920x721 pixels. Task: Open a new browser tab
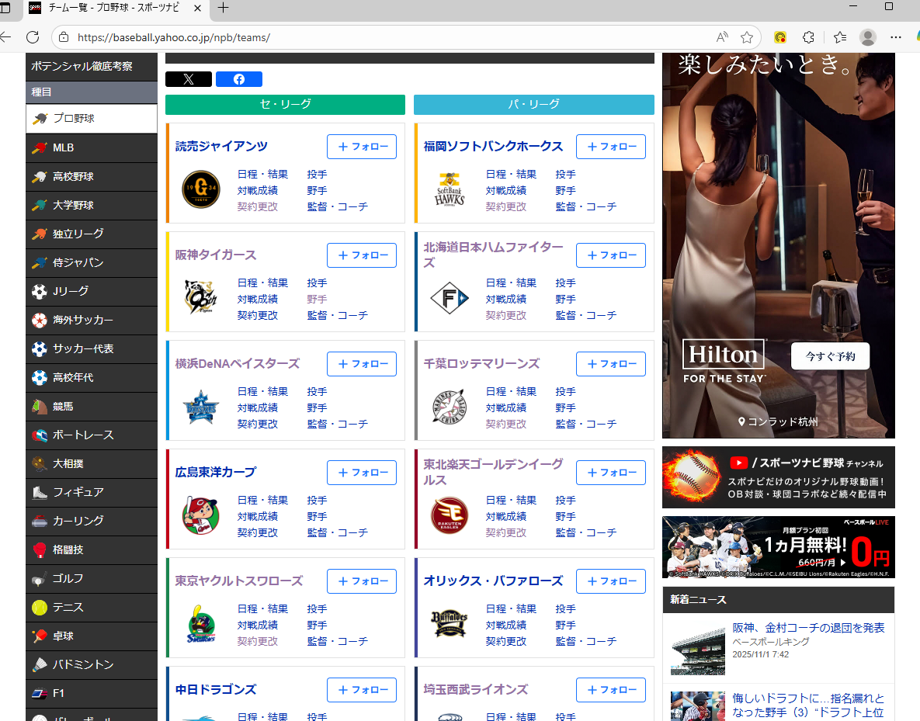224,9
